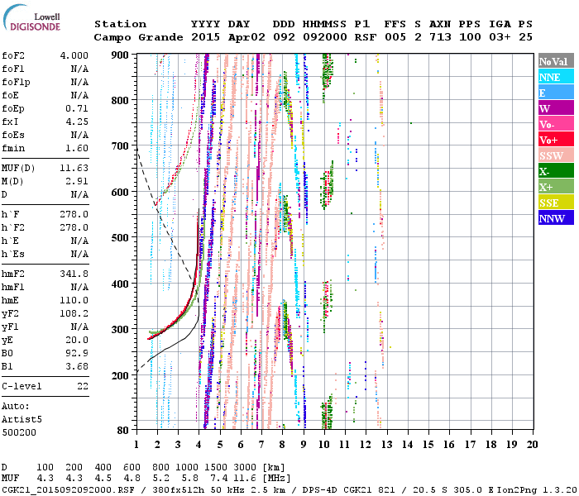The height and width of the screenshot is (496, 579).
Task: Click the Artist5 auto-scaling label
Action: (x=22, y=420)
